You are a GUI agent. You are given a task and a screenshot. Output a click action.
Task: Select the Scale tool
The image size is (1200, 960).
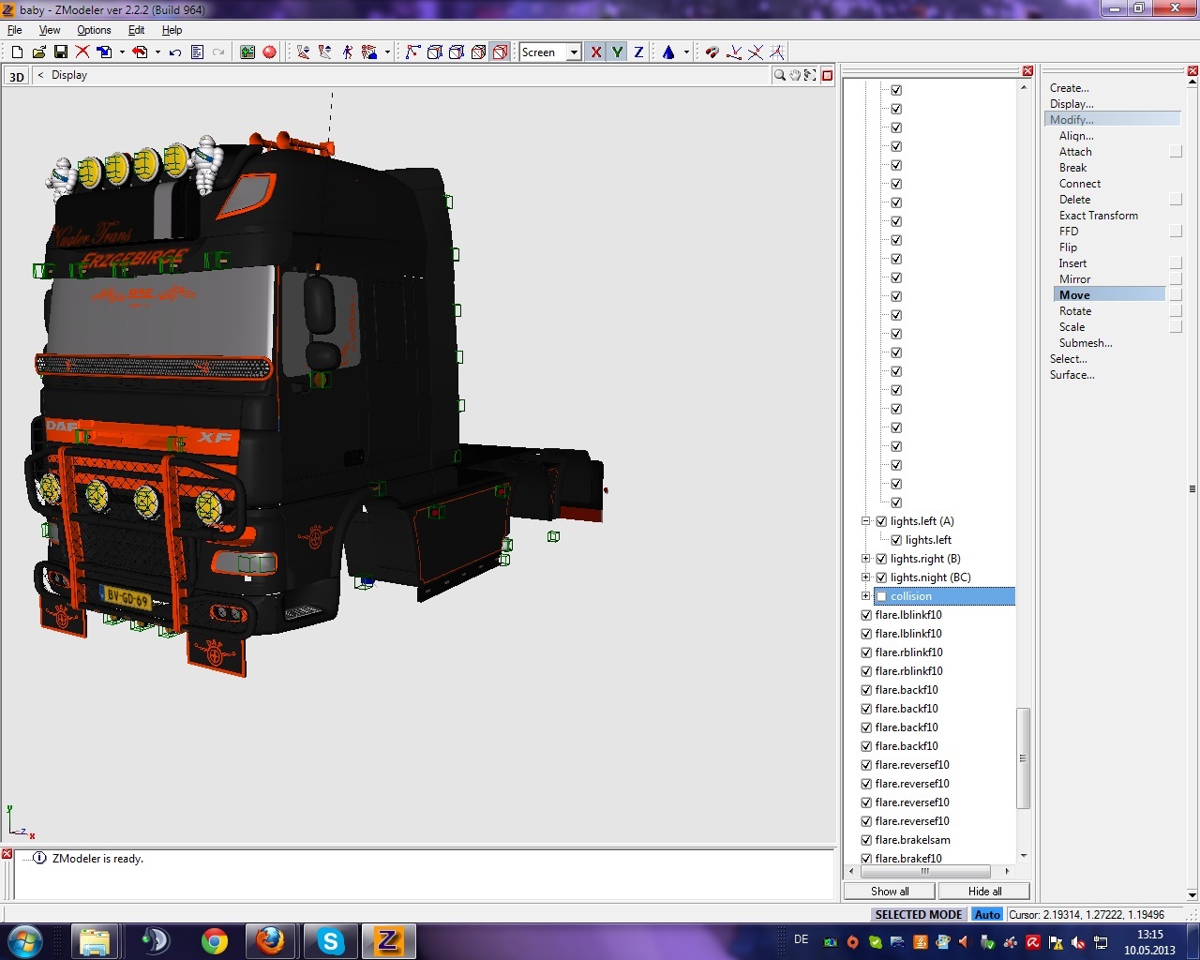click(x=1072, y=327)
